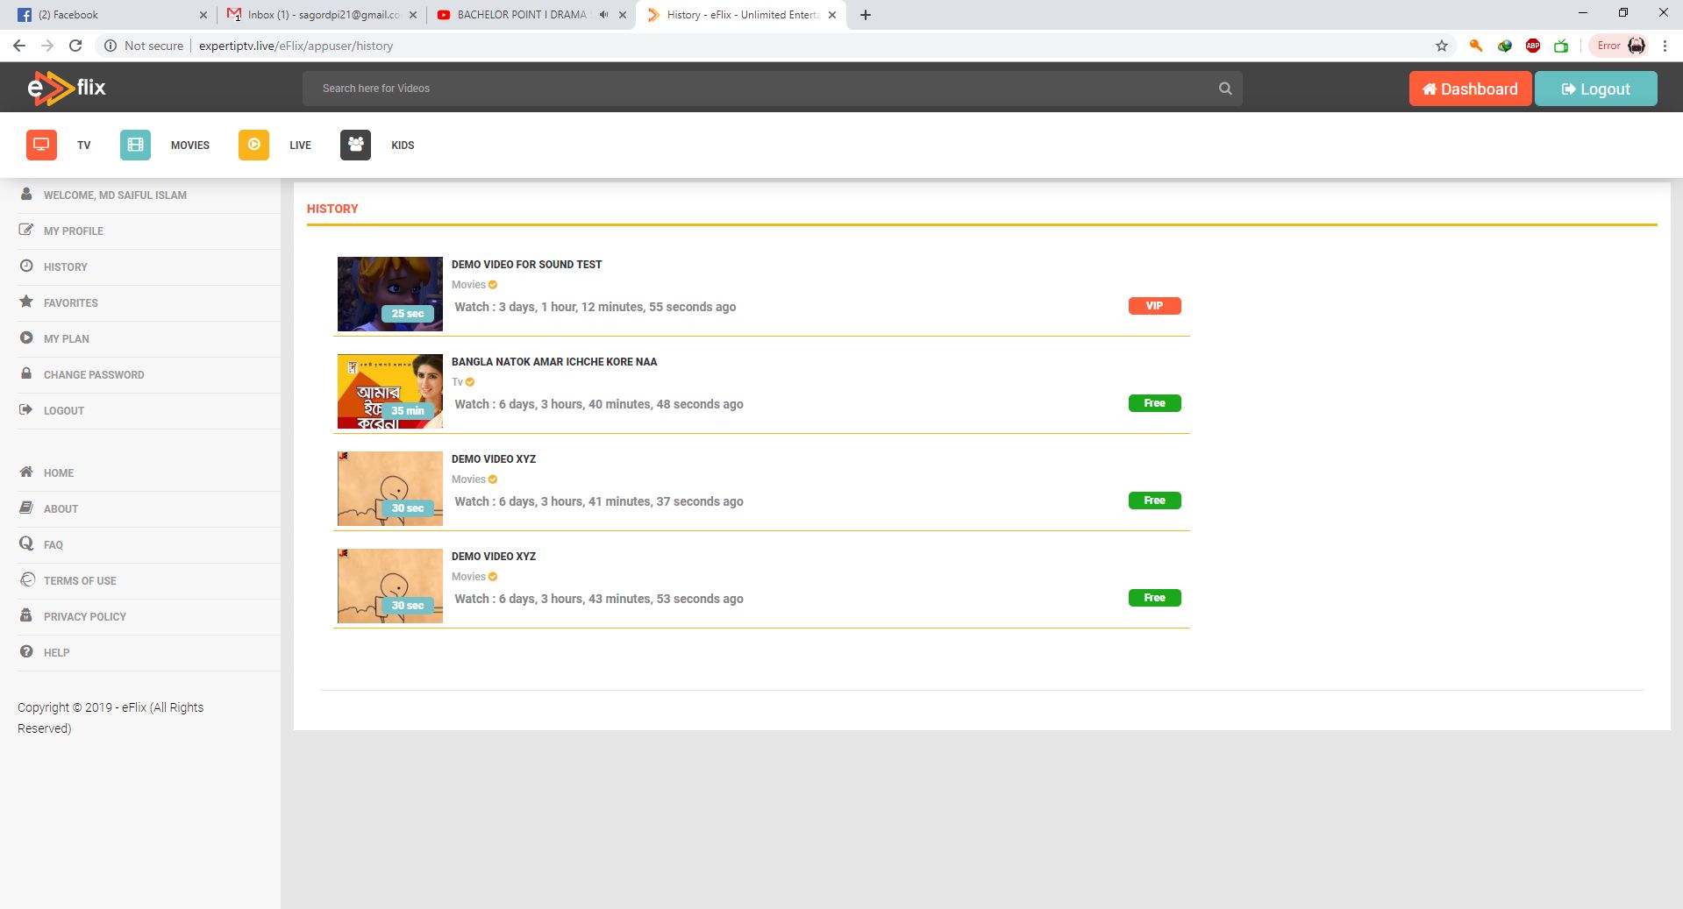Click the Help question-mark icon

pyautogui.click(x=26, y=651)
